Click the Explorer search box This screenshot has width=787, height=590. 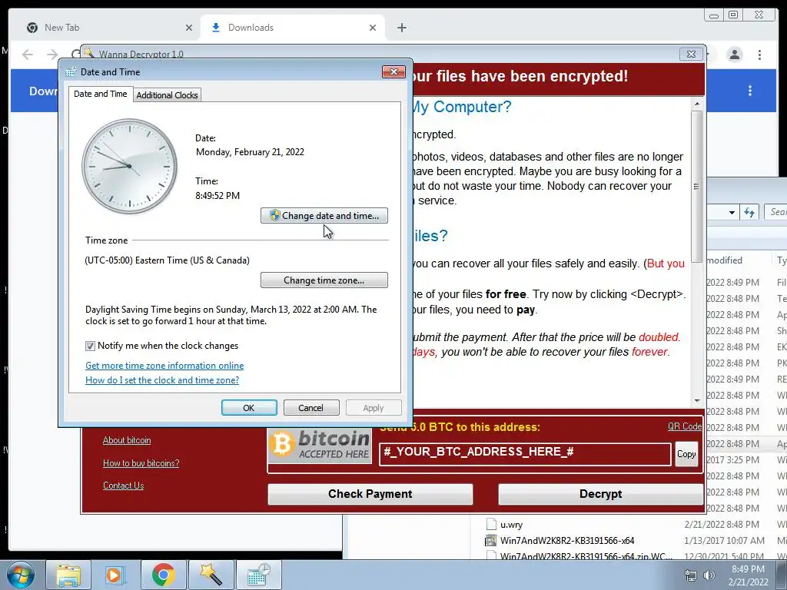pos(775,212)
